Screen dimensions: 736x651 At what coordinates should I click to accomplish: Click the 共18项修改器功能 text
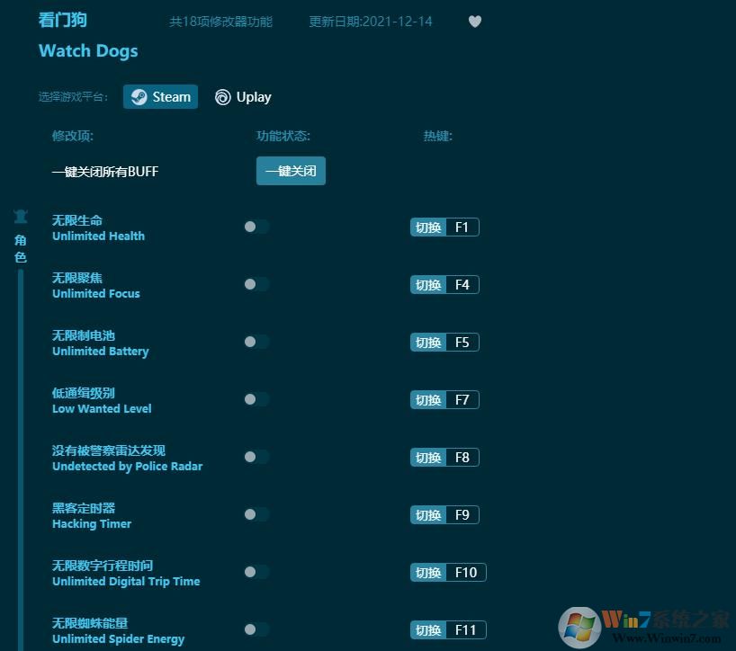(220, 22)
